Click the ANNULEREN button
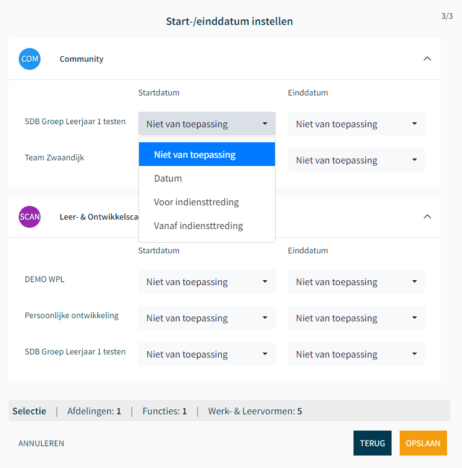Image resolution: width=462 pixels, height=468 pixels. 41,443
